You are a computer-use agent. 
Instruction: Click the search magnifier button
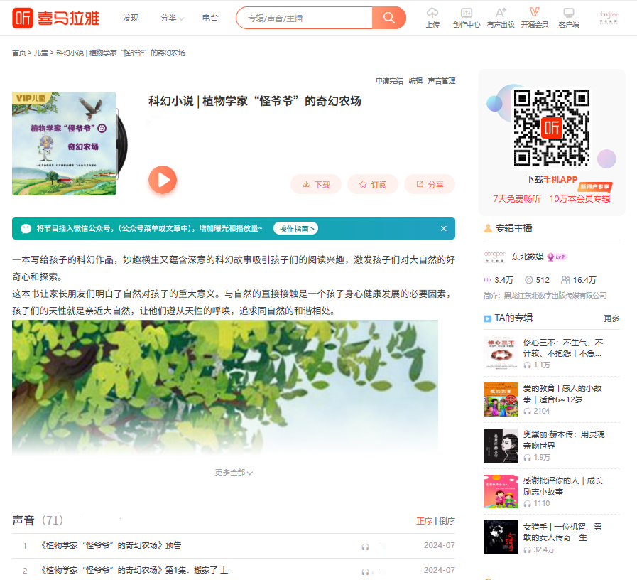click(x=389, y=18)
